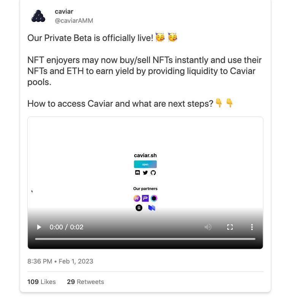Open video more options menu

(252, 227)
